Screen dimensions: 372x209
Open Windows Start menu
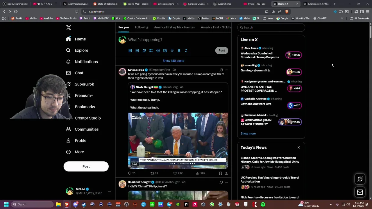(x=6, y=204)
